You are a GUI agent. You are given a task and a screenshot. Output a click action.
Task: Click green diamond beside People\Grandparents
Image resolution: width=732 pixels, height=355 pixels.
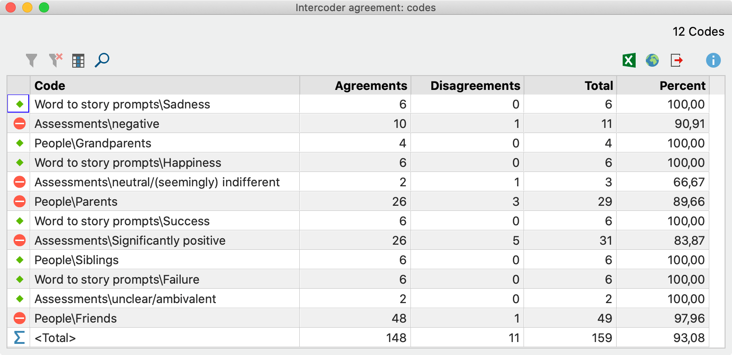pos(19,143)
